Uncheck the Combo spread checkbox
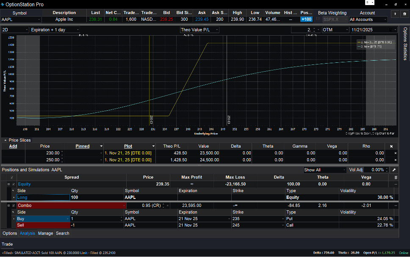 tap(14, 206)
